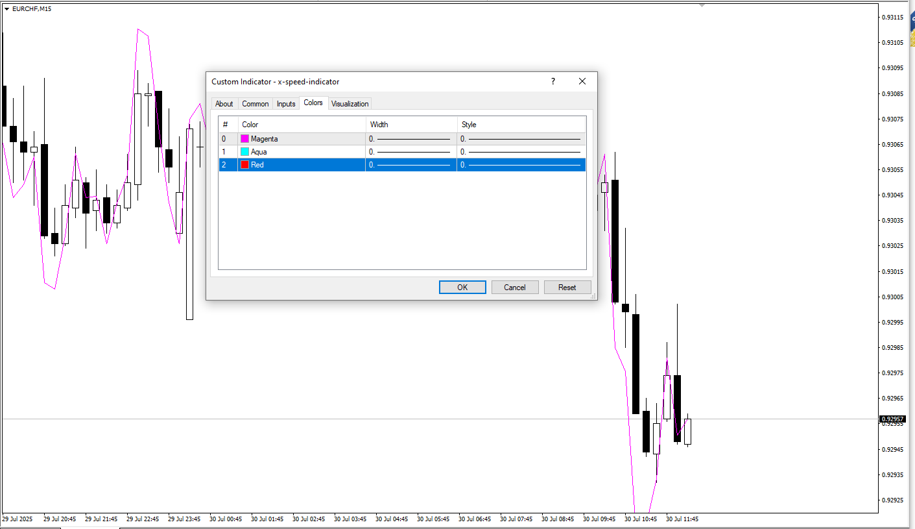Open Width setting for Magenta row
Screen dimensions: 915x529
[x=410, y=139]
